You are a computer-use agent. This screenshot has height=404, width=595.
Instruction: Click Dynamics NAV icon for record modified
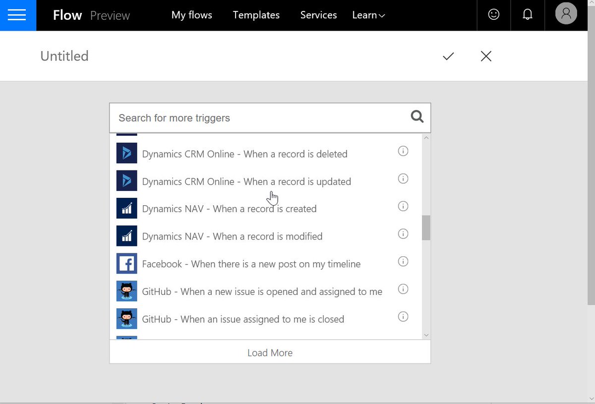(x=126, y=236)
